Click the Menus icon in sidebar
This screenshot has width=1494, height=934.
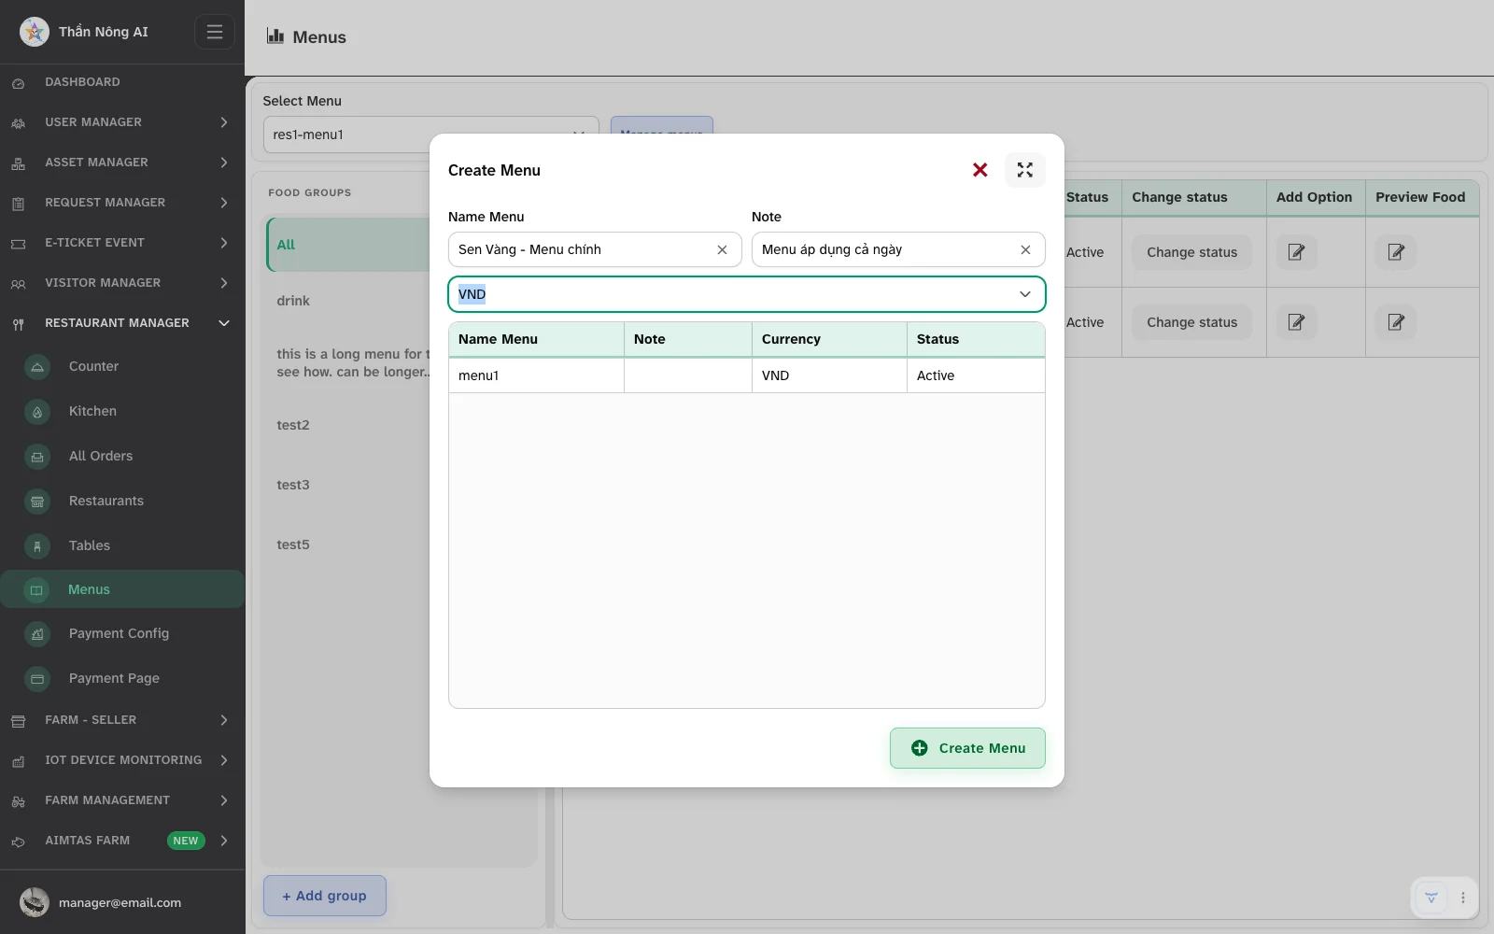pos(36,590)
